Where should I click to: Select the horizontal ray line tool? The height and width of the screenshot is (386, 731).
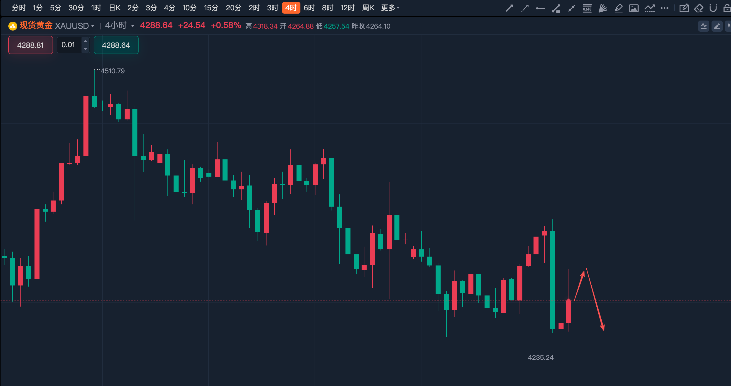[540, 8]
